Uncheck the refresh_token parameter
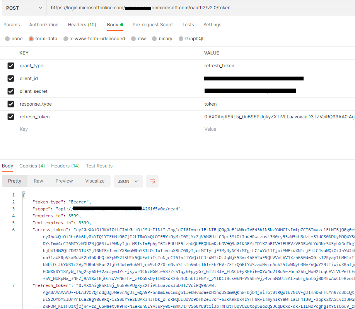Viewport: 355px width, 309px height. 10,116
